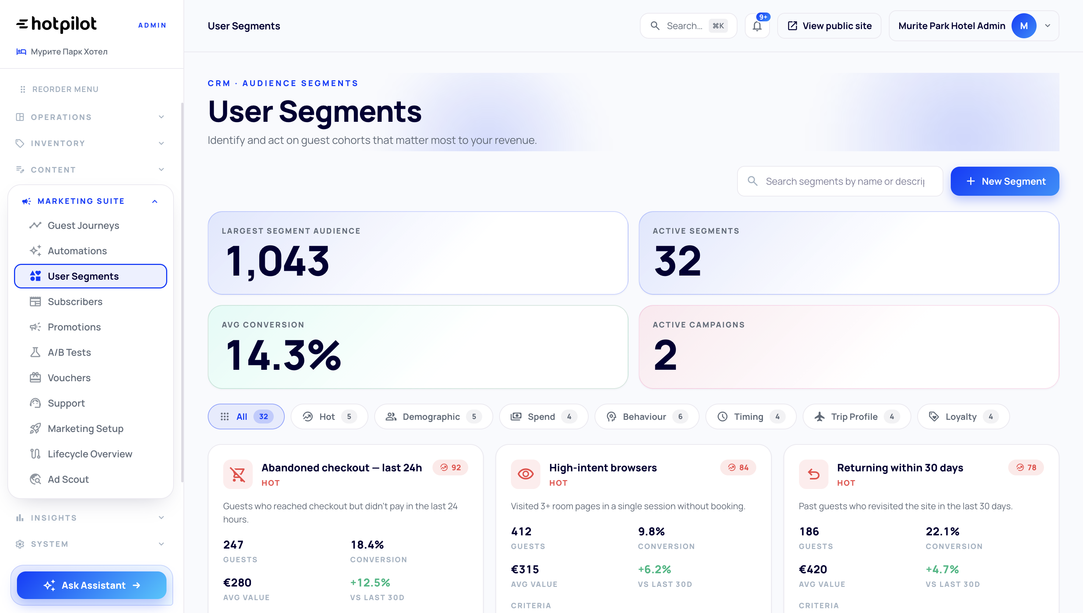Click the Ad Scout search icon
1083x613 pixels.
(35, 479)
